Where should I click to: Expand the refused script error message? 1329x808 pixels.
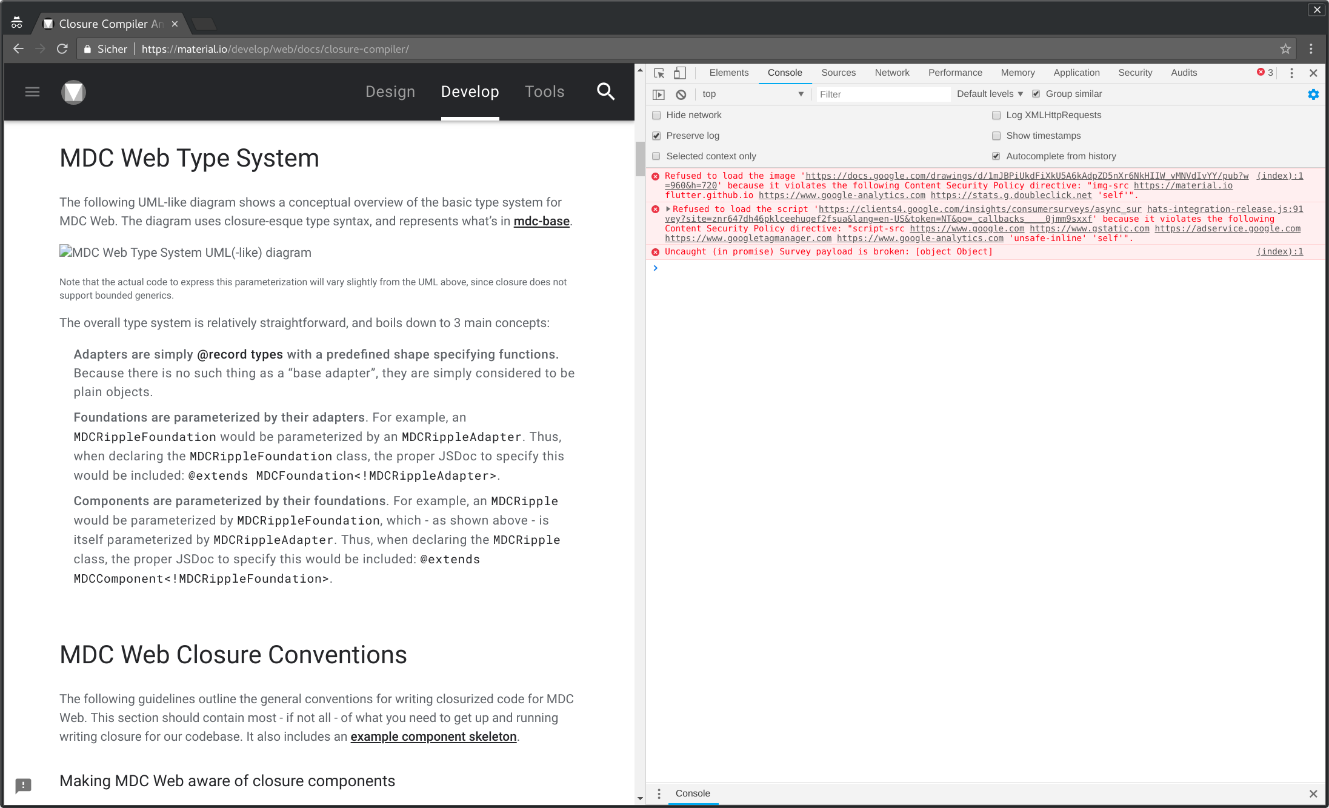(667, 209)
